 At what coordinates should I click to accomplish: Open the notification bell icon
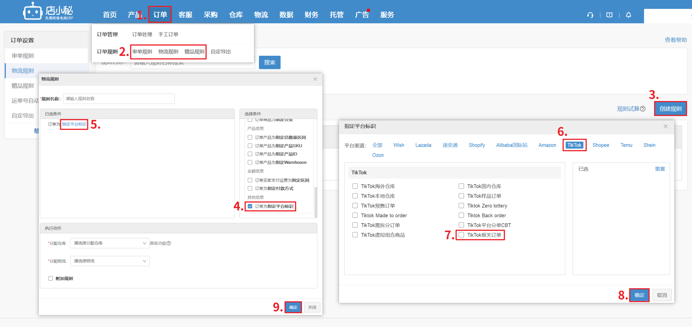pos(629,15)
